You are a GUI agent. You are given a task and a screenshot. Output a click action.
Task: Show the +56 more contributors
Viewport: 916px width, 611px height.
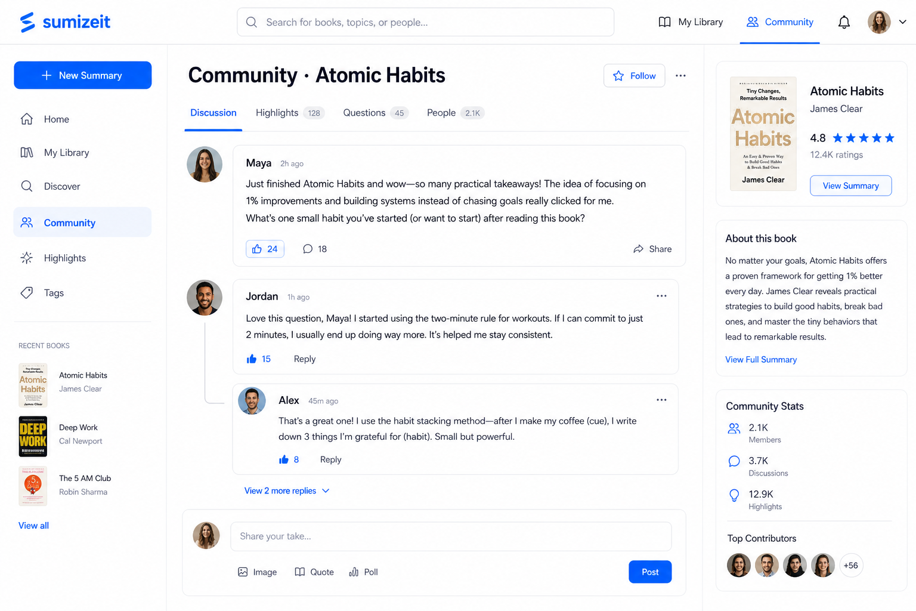851,565
